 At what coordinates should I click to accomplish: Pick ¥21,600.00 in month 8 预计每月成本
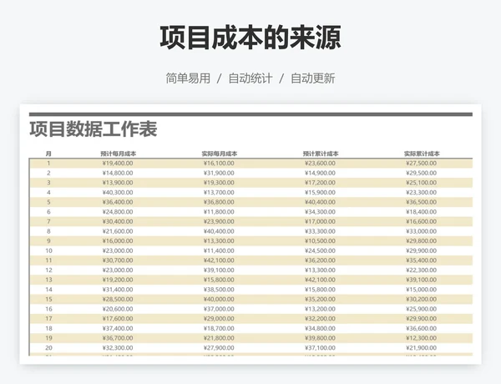click(x=118, y=231)
